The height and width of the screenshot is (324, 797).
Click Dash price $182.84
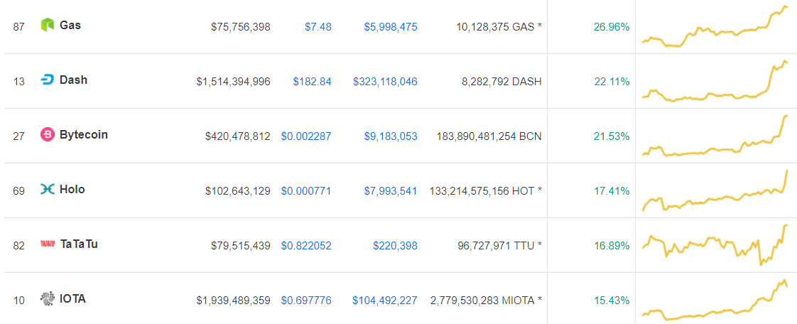click(312, 82)
